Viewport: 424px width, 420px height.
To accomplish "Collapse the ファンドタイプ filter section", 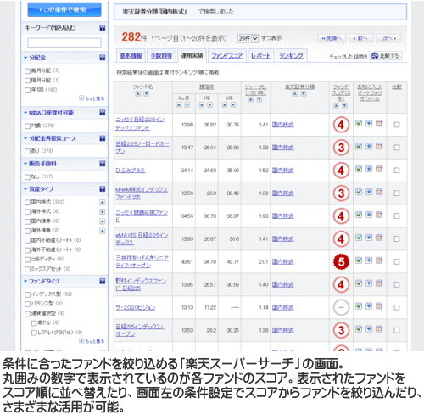I will pos(25,281).
